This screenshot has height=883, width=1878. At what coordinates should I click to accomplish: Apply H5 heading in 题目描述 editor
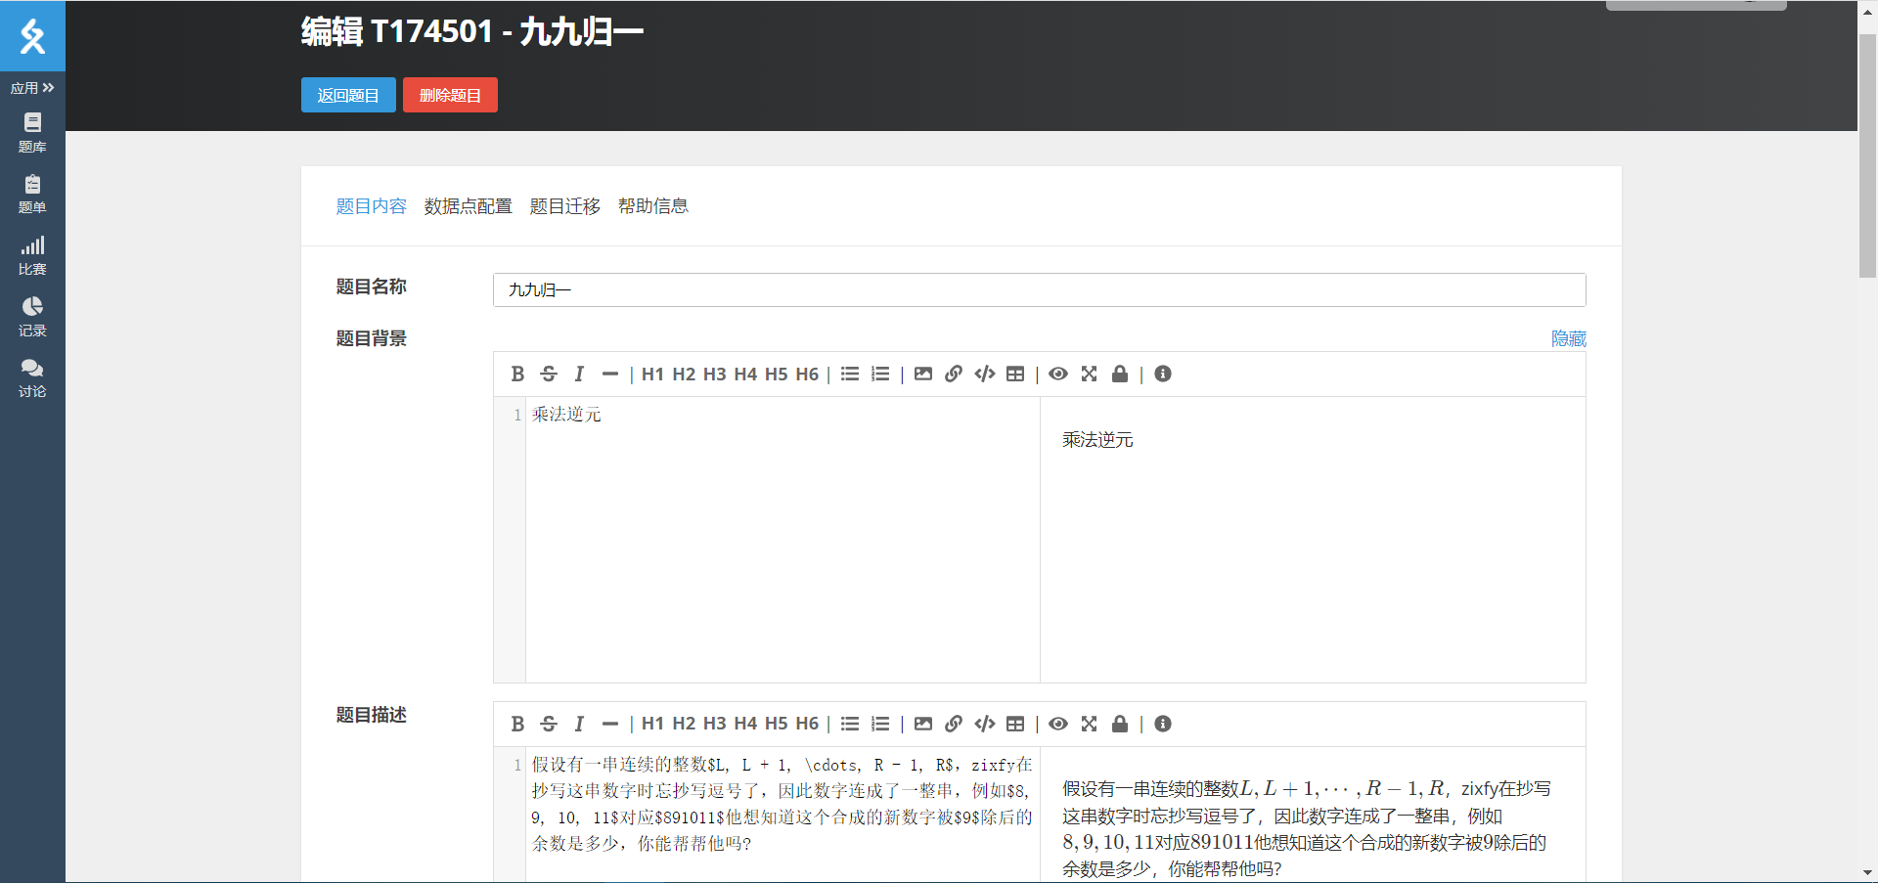coord(776,724)
